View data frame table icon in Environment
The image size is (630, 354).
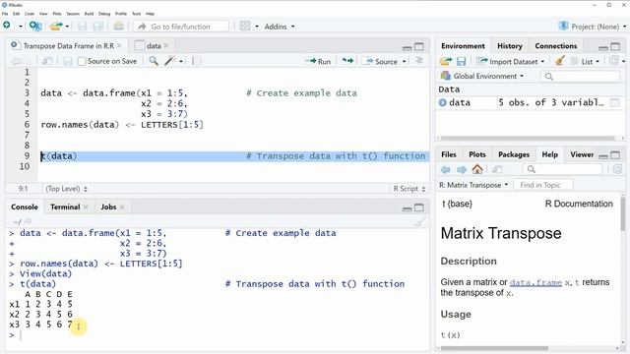pyautogui.click(x=614, y=102)
